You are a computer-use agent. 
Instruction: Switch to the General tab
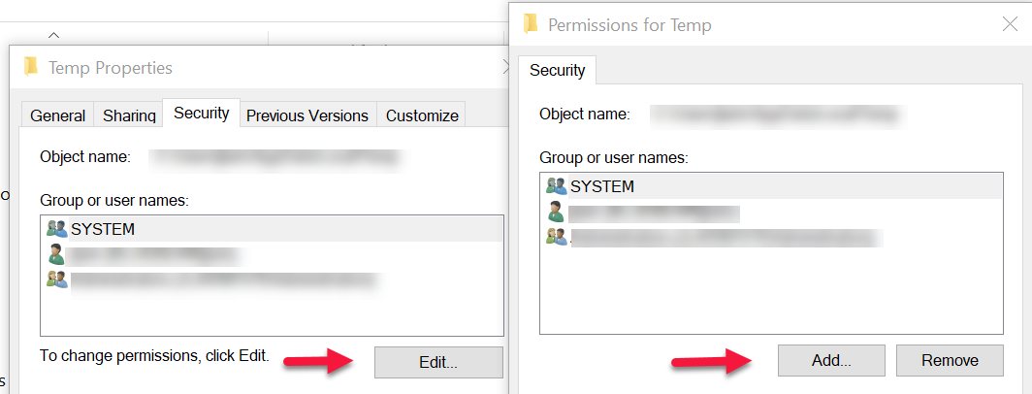58,115
